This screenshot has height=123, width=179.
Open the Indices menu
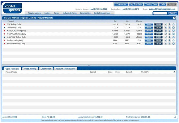[x=47, y=13]
